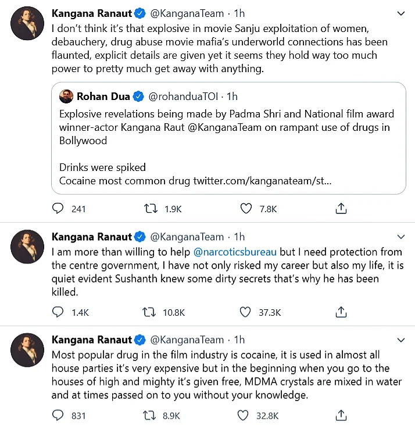Reply to the Sanju movie tweet
Screen dimensions: 415x425
58,209
